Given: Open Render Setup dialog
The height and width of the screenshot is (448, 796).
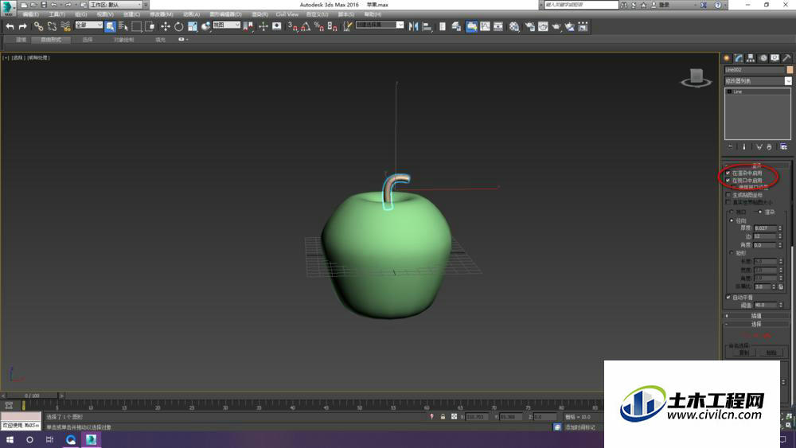Looking at the screenshot, I should point(529,26).
